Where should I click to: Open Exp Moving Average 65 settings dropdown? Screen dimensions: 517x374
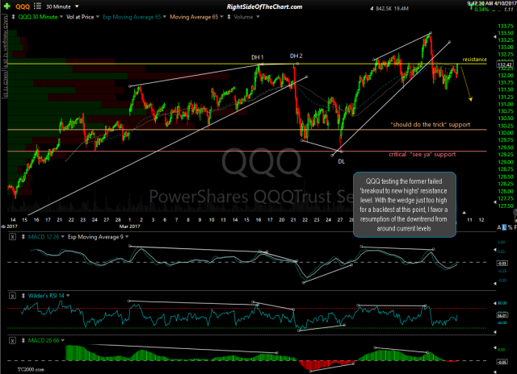point(165,17)
